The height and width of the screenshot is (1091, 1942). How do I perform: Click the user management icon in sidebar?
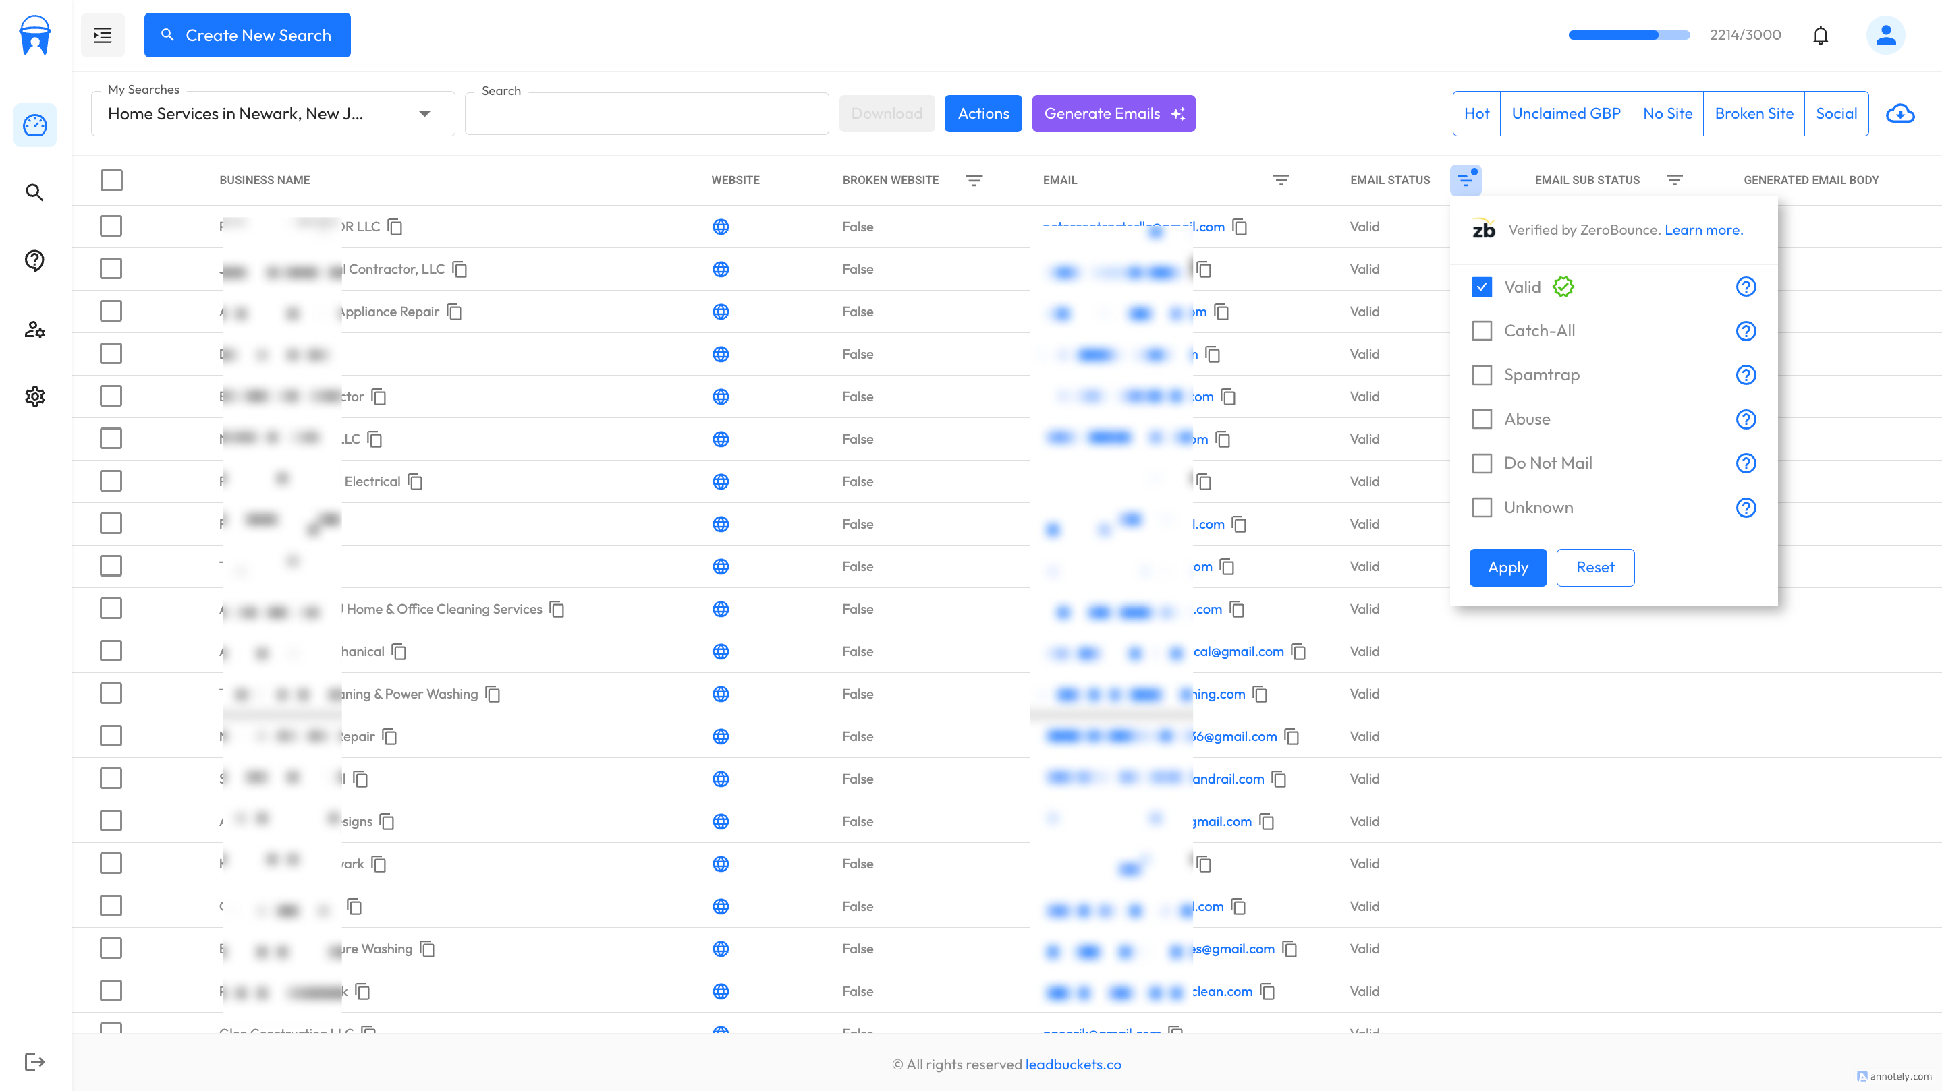34,329
